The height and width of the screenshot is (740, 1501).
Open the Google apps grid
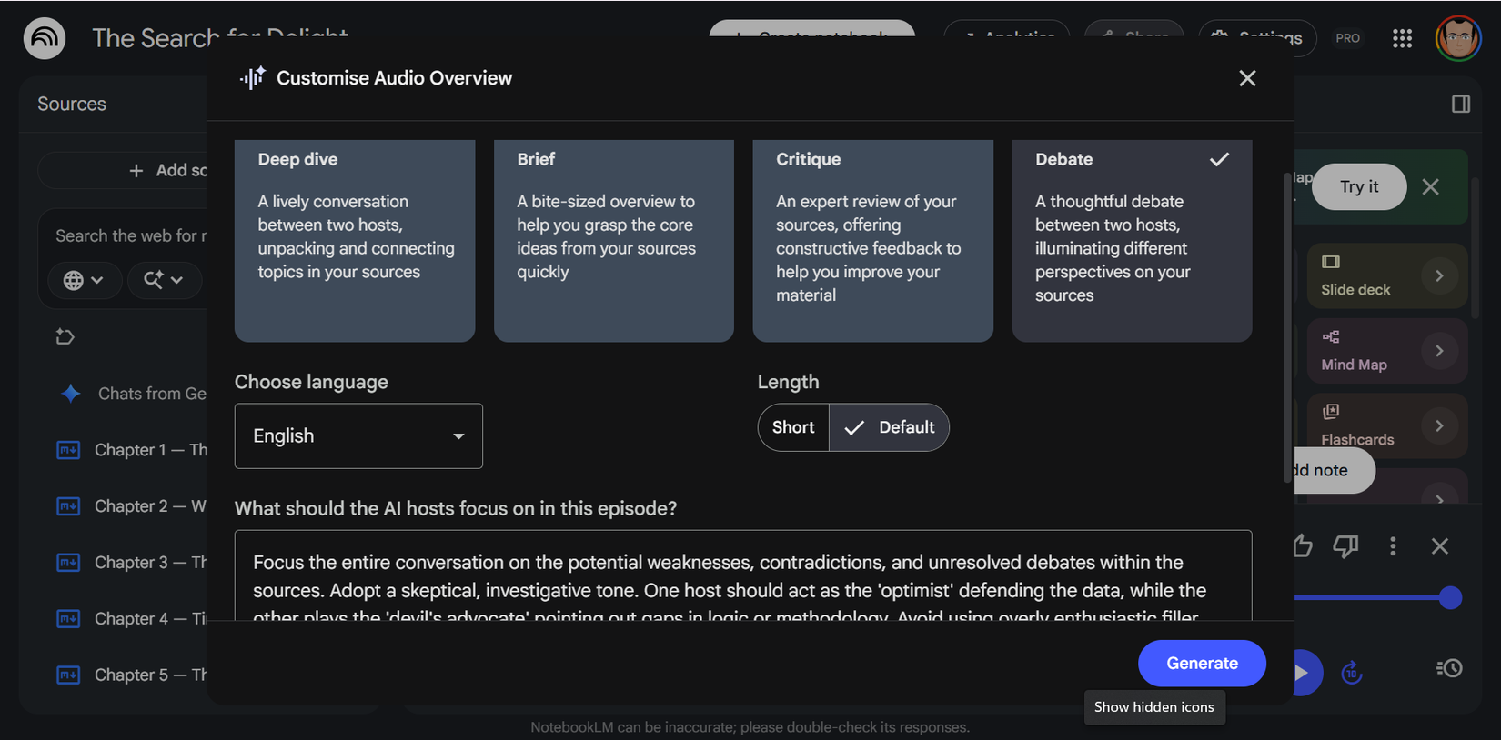(x=1402, y=38)
